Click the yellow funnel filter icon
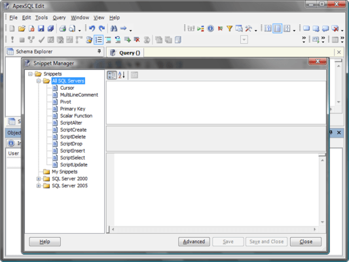 tap(229, 28)
